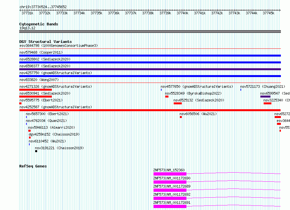Click the chr19:37730524..37745652 region label
Image resolution: width=290 pixels, height=210 pixels.
43,7
